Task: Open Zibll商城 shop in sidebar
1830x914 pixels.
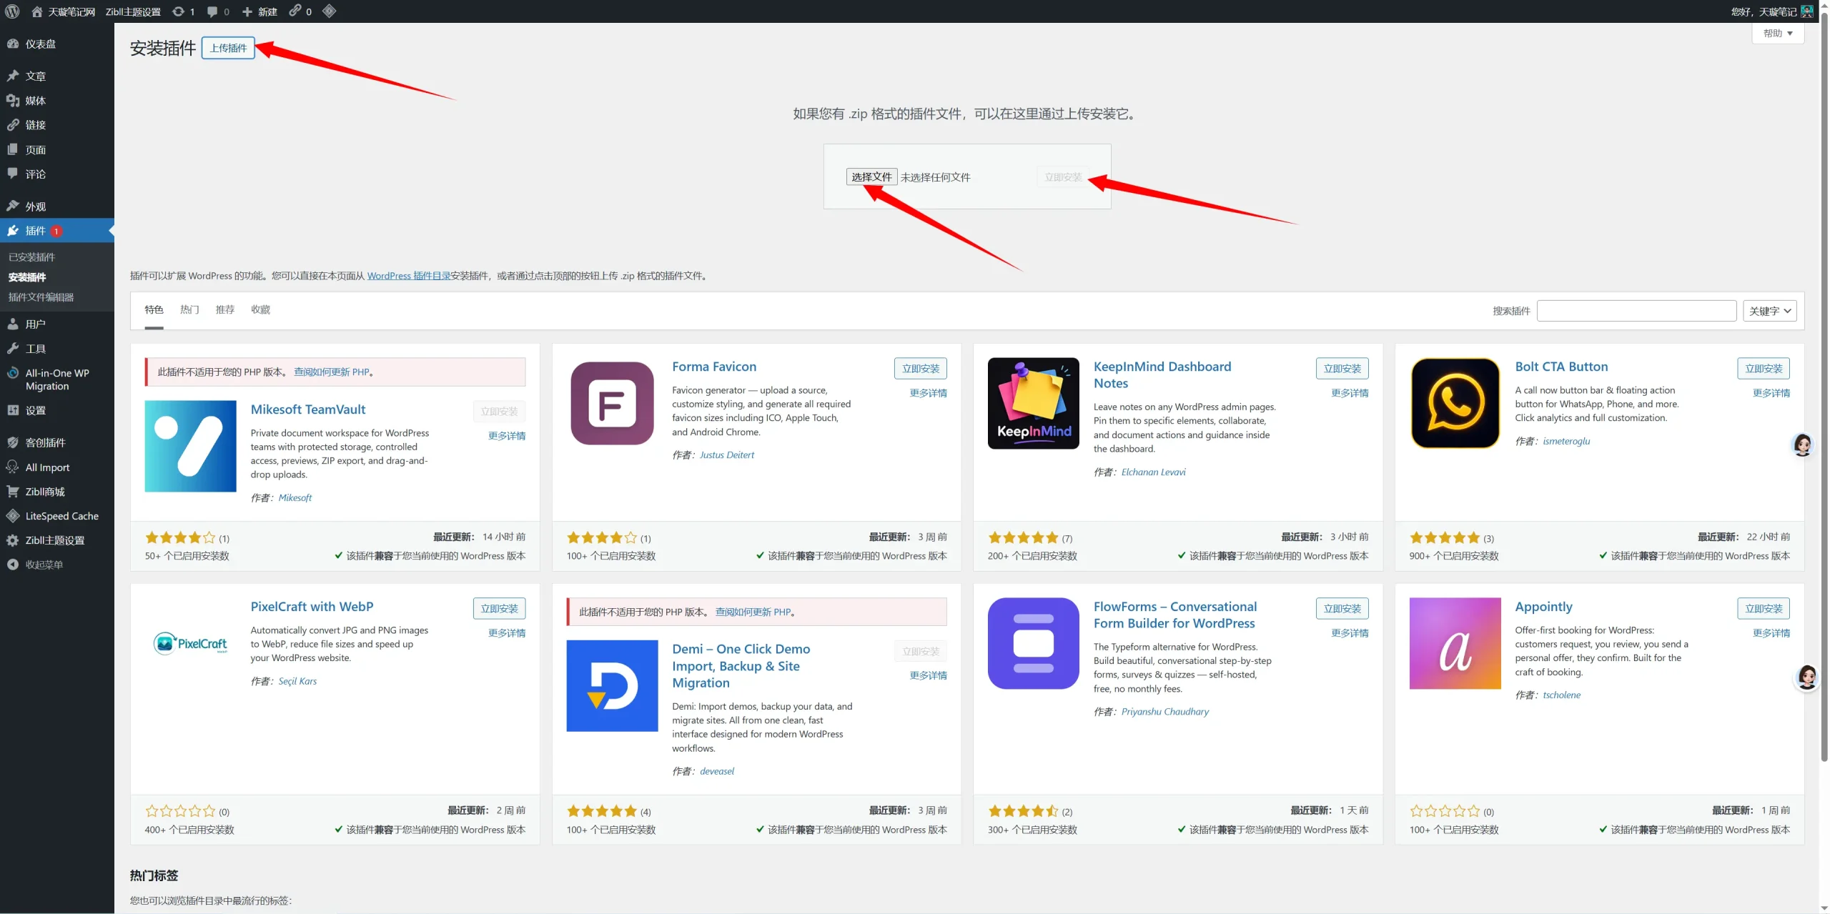Action: [57, 492]
